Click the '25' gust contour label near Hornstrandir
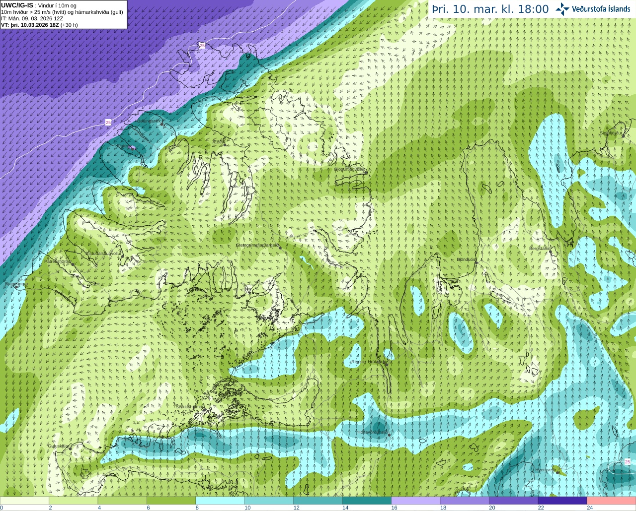This screenshot has height=511, width=636. (x=202, y=46)
